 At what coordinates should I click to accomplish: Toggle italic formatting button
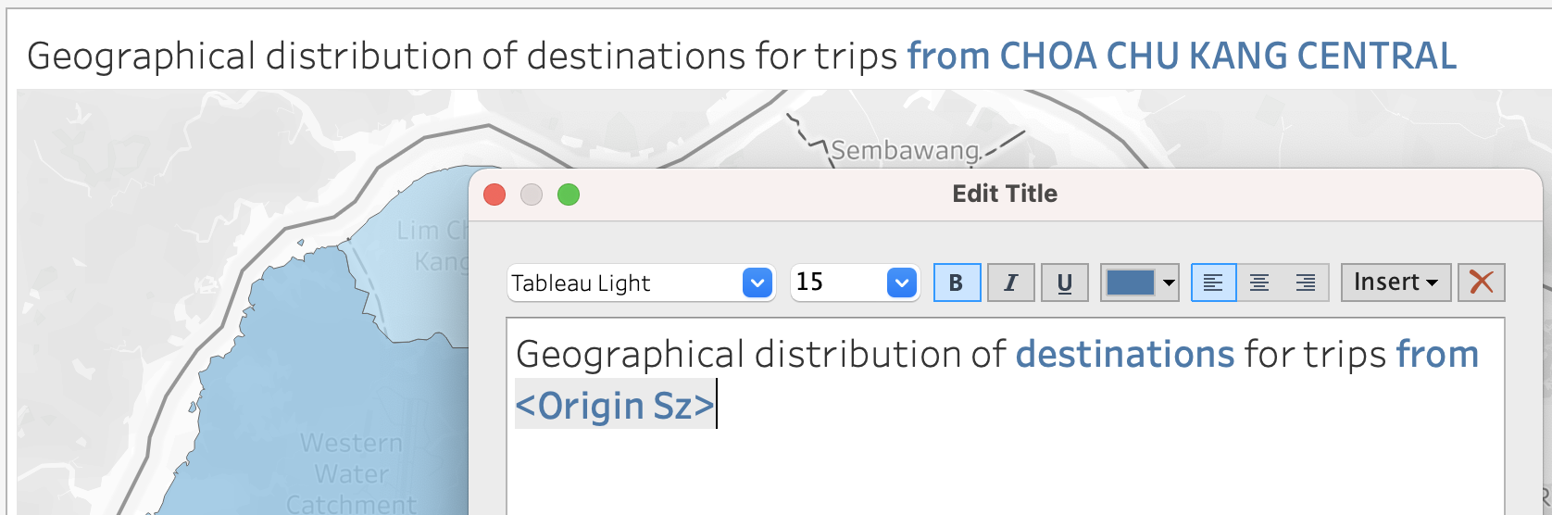(1010, 283)
